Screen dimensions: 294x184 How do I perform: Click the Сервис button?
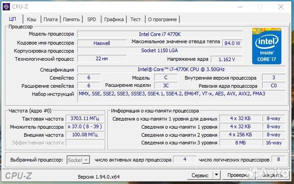(200, 175)
